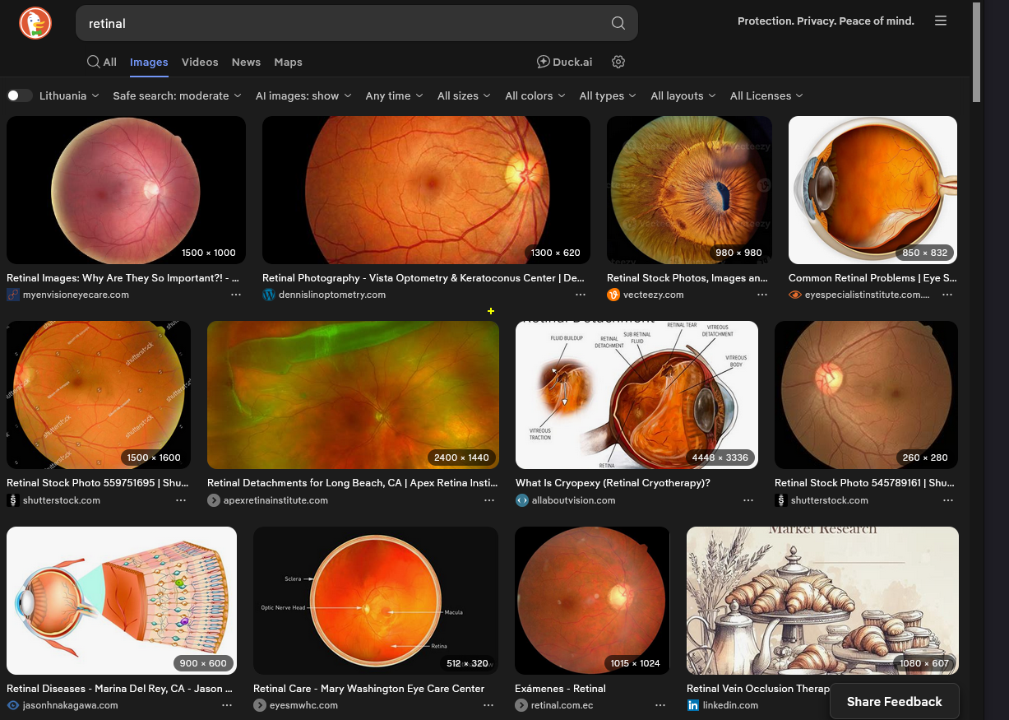This screenshot has width=1009, height=720.
Task: Switch to the Videos tab
Action: [x=200, y=62]
